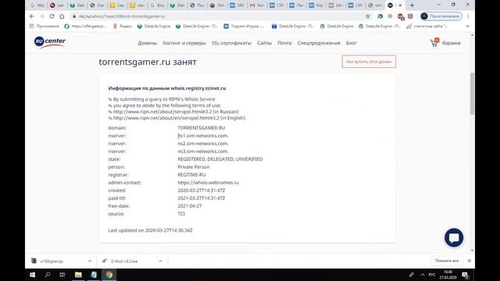This screenshot has height=281, width=500.
Task: Open Хостинг и серверы menu
Action: (x=184, y=43)
